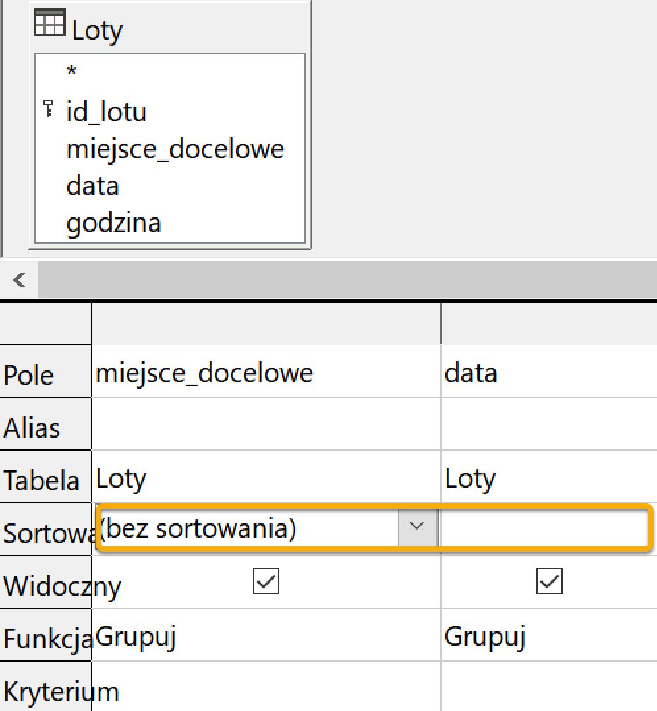This screenshot has width=657, height=711.
Task: Click the Pole cell containing miejsce_docelowe
Action: tap(264, 372)
